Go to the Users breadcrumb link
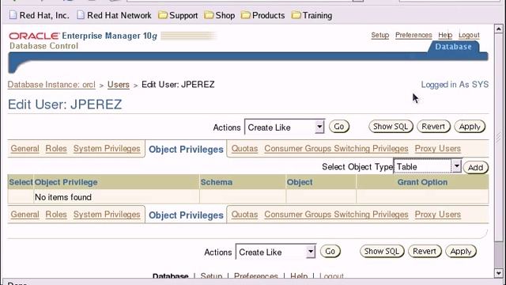The image size is (506, 285). (119, 85)
